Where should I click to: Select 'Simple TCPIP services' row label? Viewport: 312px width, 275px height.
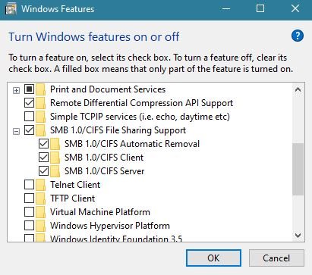click(x=140, y=117)
